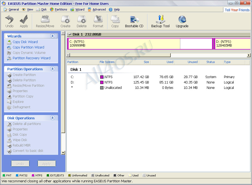Screen dimensions: 252x185
Task: Collapse the Partition Operations panel
Action: pyautogui.click(x=53, y=69)
